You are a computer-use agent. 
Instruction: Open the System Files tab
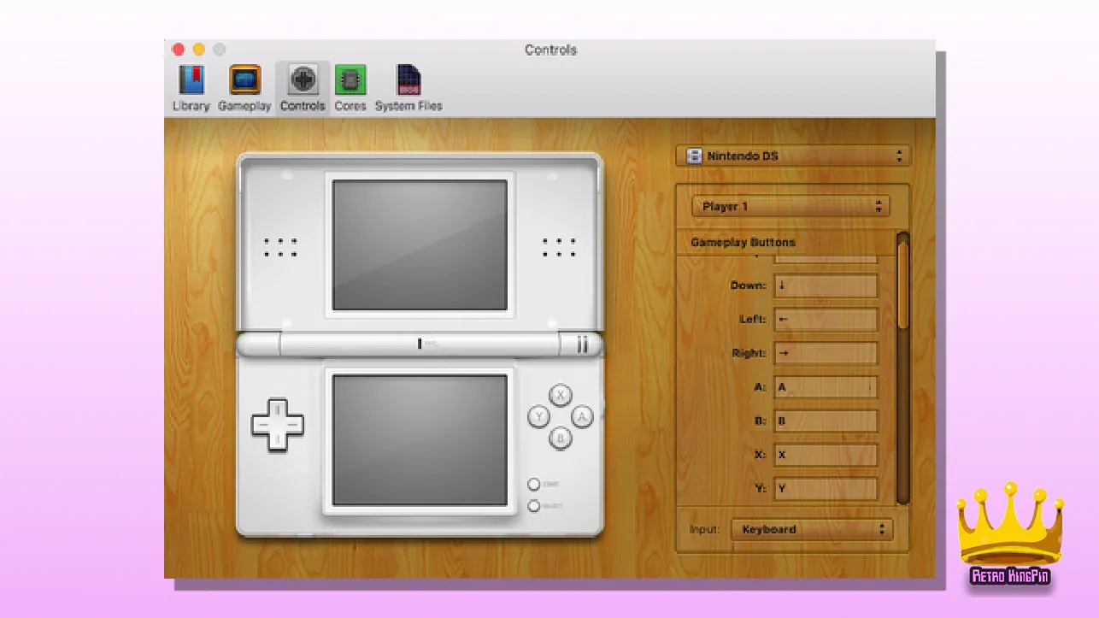pyautogui.click(x=408, y=88)
